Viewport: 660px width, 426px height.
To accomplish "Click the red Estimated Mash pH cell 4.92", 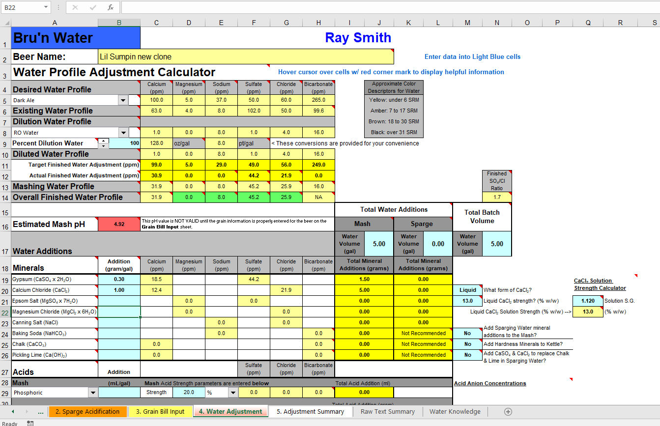I will coord(119,224).
